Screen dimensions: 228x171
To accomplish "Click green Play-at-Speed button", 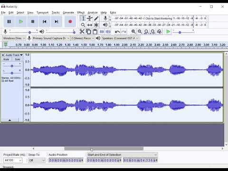I will (x=168, y=32).
